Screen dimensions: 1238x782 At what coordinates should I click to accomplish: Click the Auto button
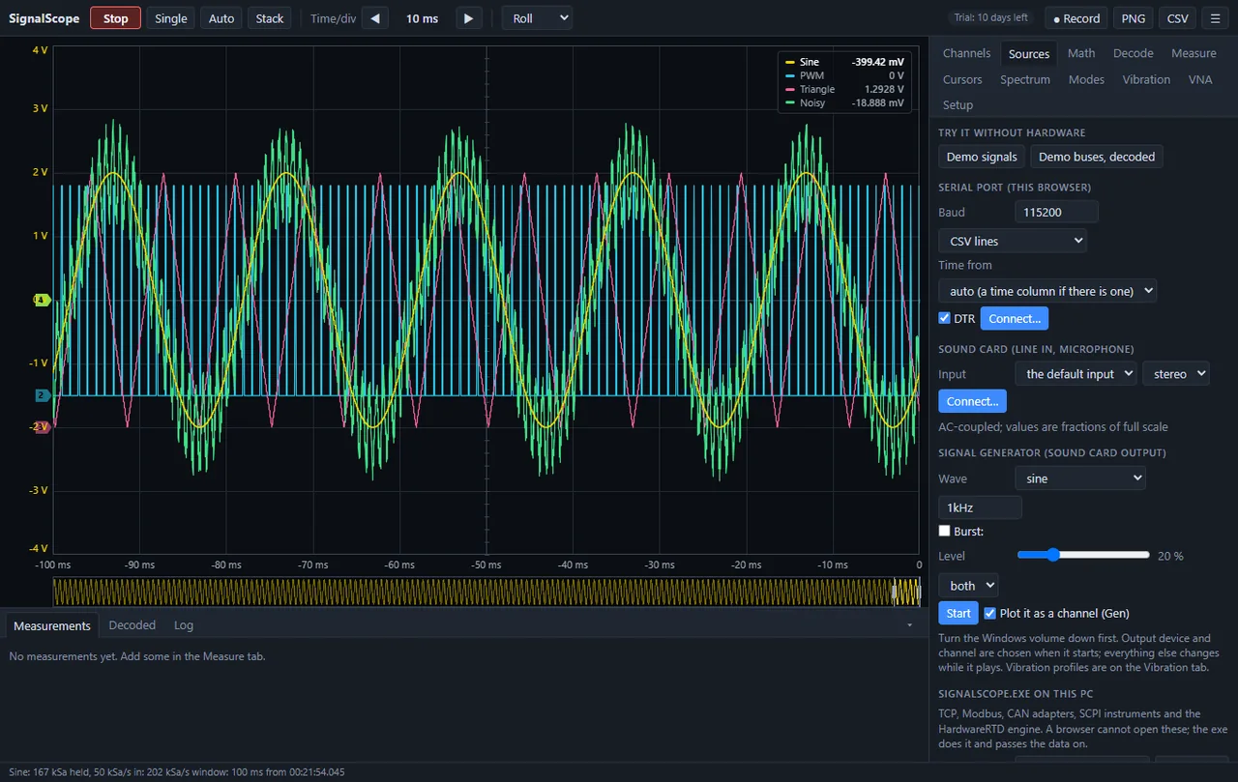[221, 18]
